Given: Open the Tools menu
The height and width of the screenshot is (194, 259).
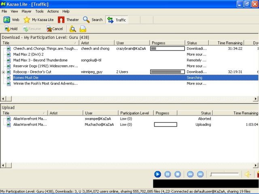Looking at the screenshot, I should [x=40, y=11].
